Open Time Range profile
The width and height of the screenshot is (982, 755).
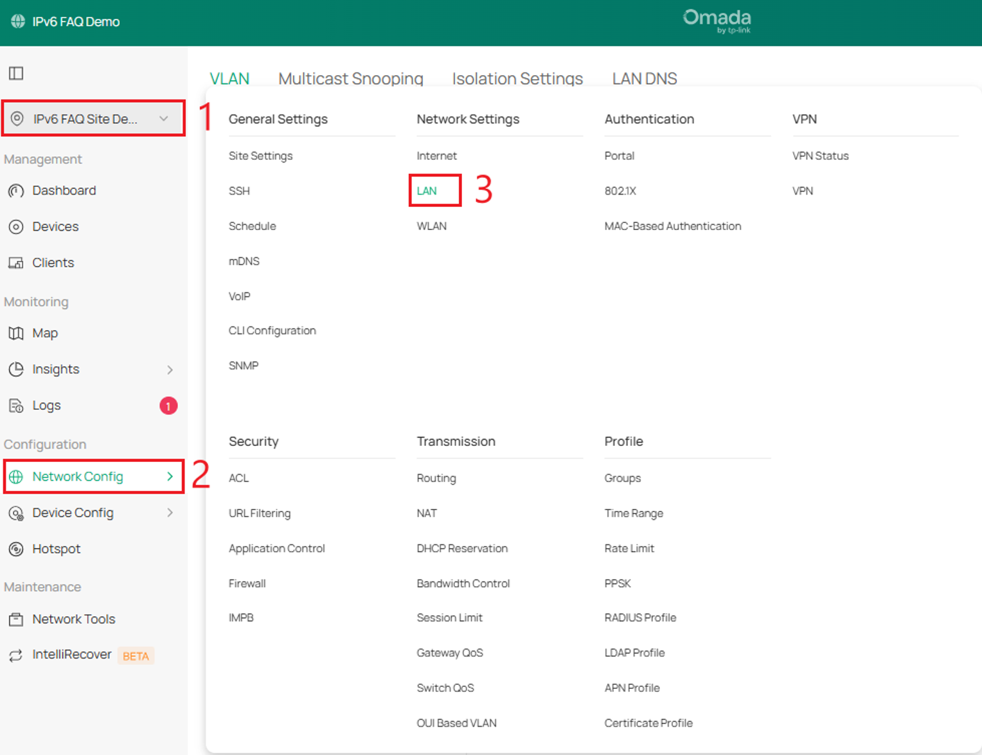coord(634,513)
